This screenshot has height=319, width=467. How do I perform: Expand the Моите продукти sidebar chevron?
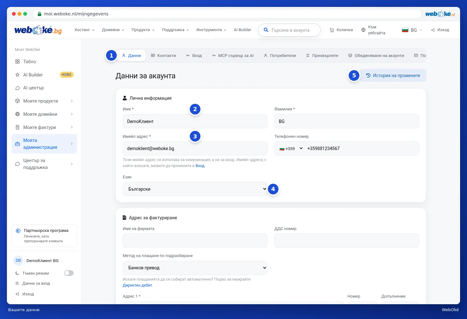pos(72,101)
